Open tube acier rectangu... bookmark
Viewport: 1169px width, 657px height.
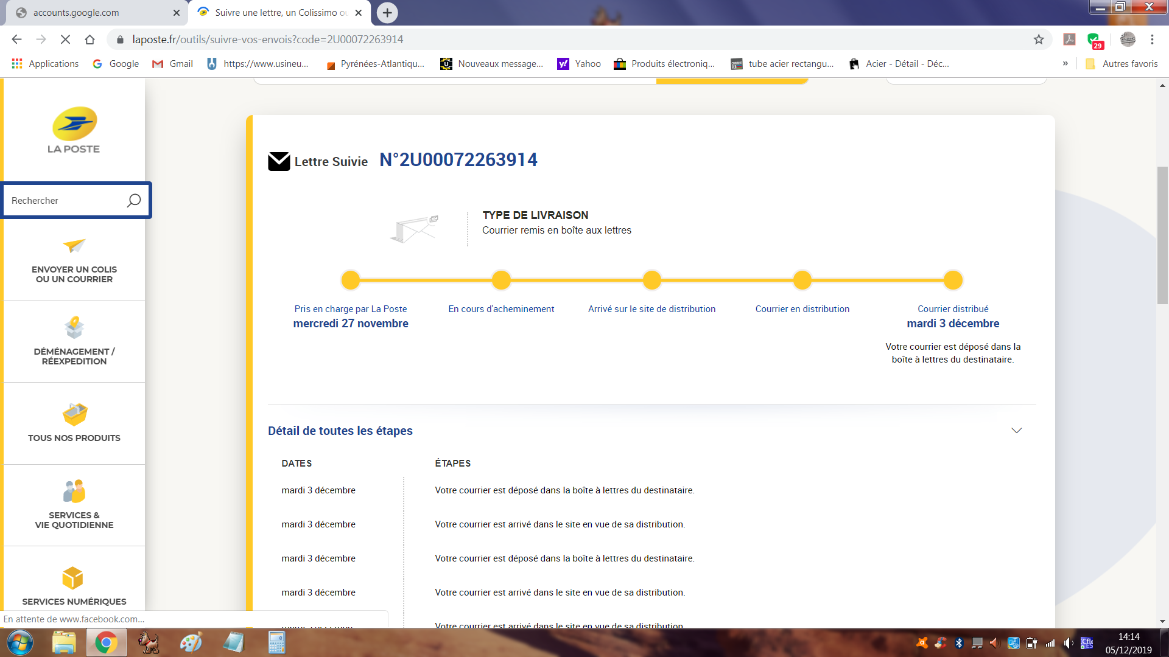click(782, 64)
